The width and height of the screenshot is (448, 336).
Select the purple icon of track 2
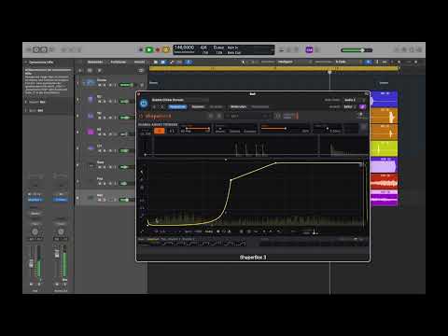tap(91, 99)
